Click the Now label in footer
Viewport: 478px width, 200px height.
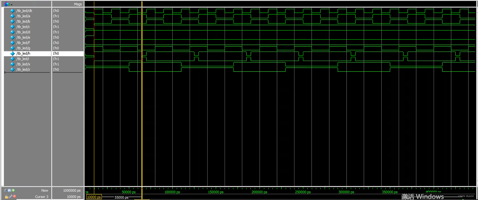pos(45,190)
